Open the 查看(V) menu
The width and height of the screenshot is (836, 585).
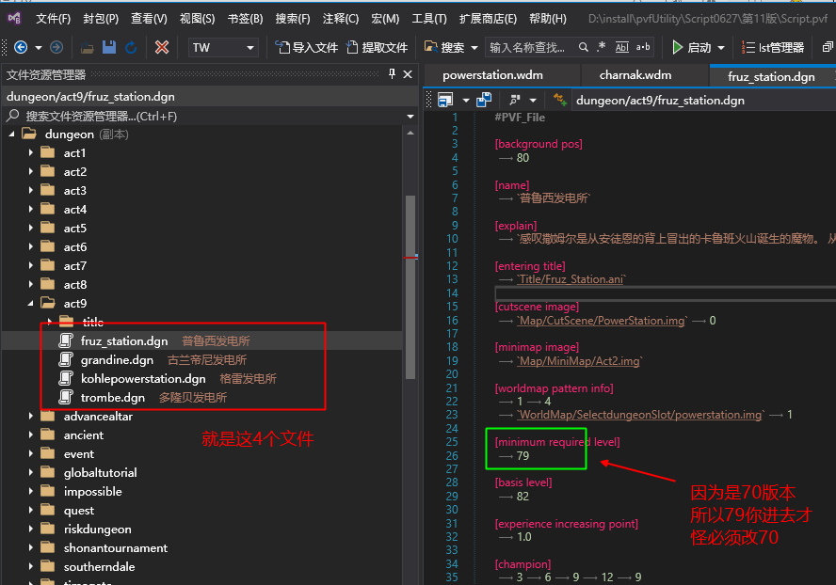point(149,19)
